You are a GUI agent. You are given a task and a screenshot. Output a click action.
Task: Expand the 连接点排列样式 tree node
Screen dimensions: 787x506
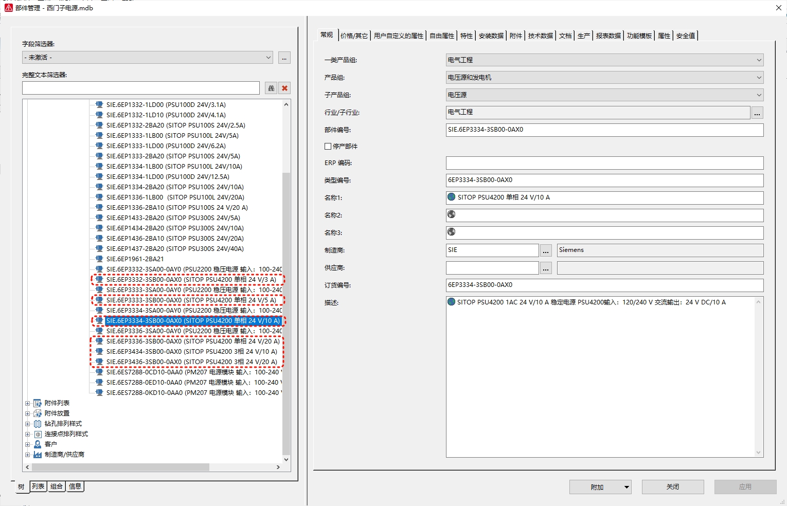(x=28, y=434)
